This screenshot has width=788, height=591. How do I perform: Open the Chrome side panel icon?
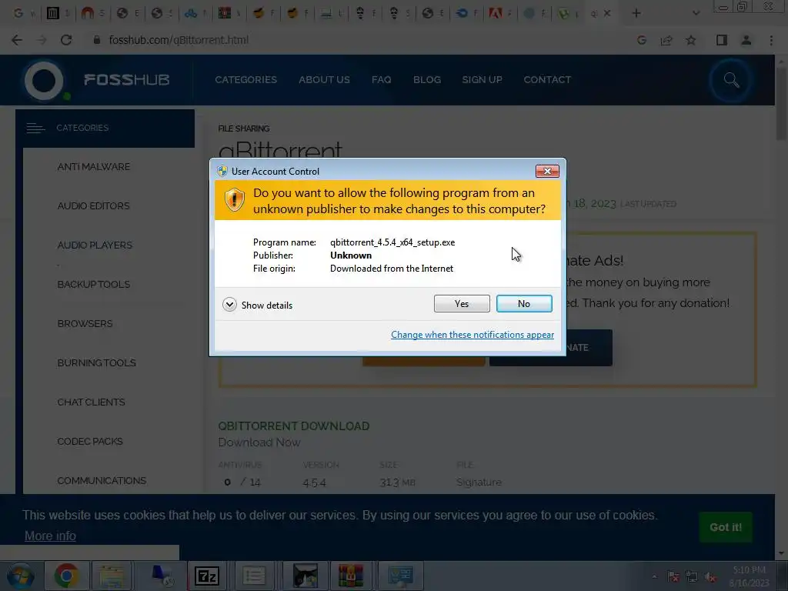tap(722, 40)
